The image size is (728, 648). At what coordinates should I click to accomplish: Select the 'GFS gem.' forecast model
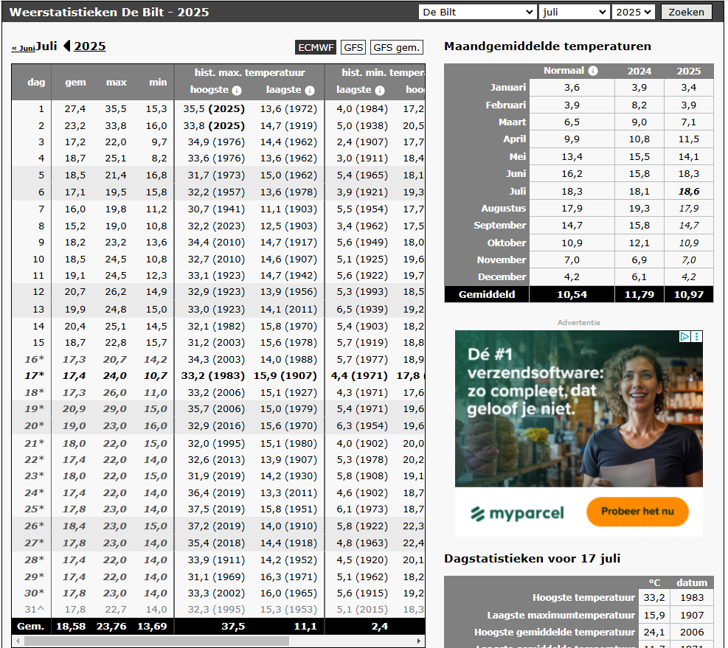pyautogui.click(x=397, y=47)
